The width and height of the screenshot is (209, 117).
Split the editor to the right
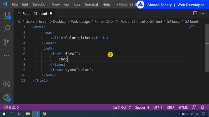(195, 13)
